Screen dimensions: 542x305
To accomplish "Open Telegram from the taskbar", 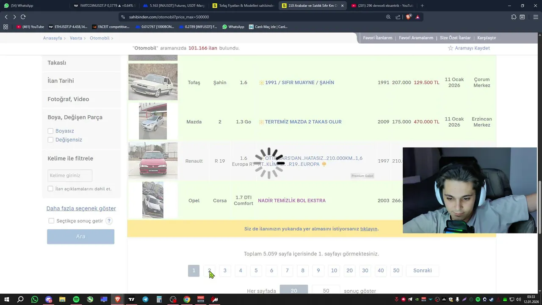I will [x=145, y=299].
